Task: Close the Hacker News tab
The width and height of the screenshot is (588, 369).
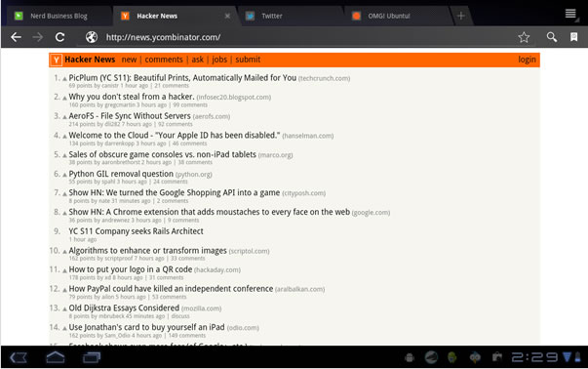Action: pos(227,16)
